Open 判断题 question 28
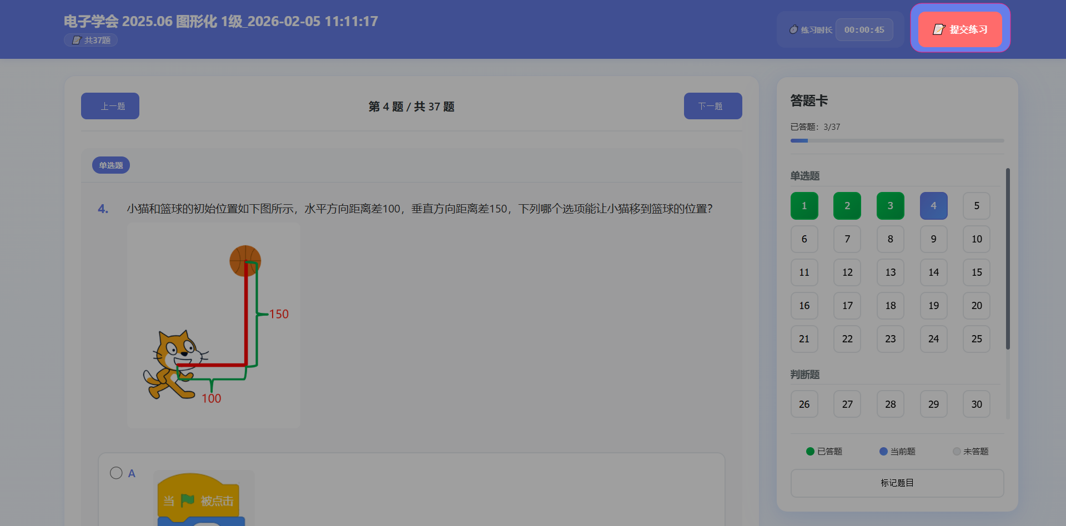The width and height of the screenshot is (1066, 526). coord(891,404)
